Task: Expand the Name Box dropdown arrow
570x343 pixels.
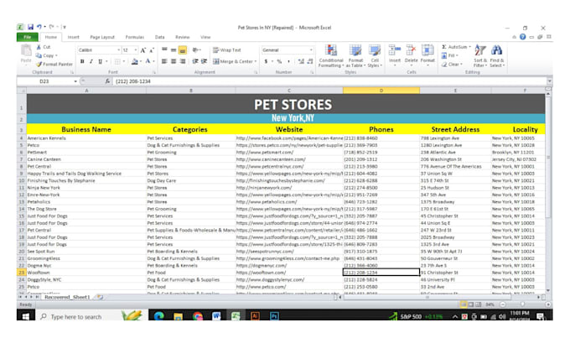Action: coord(75,81)
